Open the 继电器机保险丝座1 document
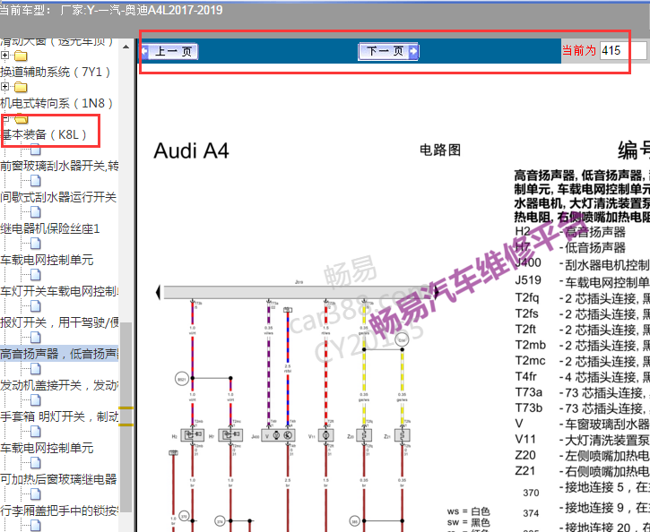650x532 pixels. tap(50, 228)
